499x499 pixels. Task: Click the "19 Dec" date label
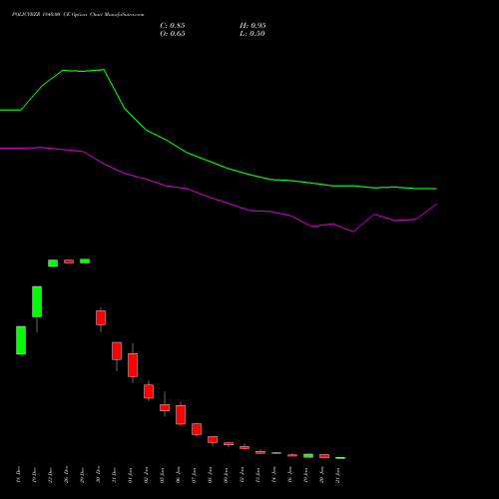(x=34, y=475)
